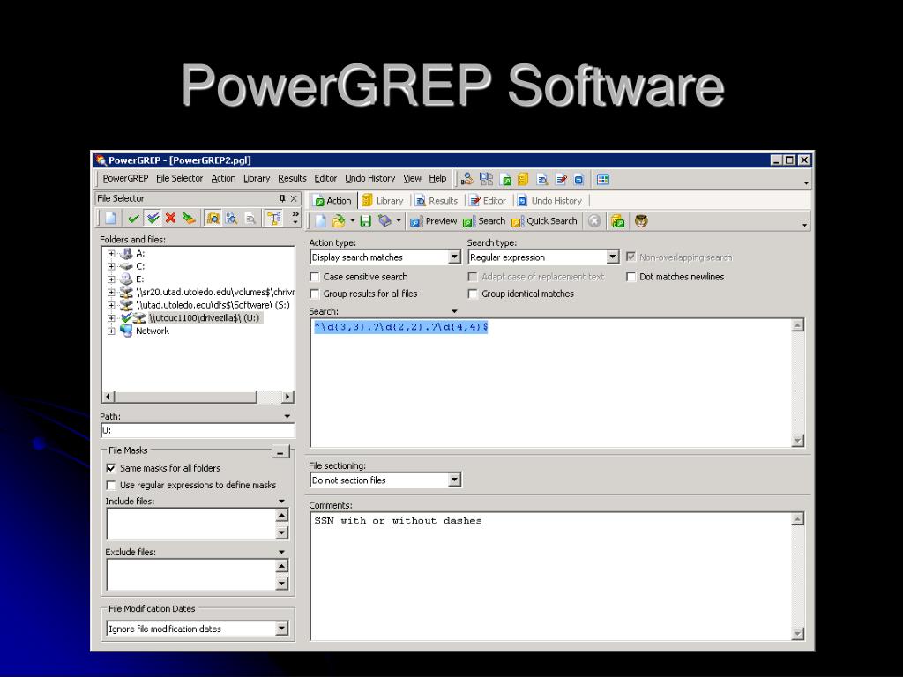This screenshot has width=903, height=677.
Task: Click the top toolbar person with magnifier icon
Action: click(467, 179)
